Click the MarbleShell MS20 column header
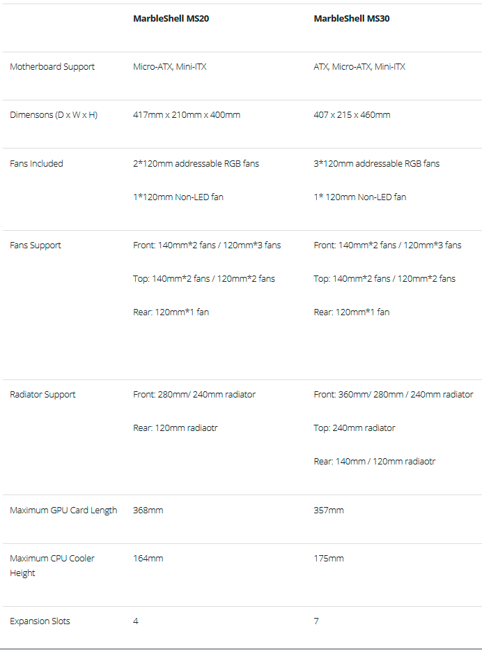Viewport: 482px width, 650px height. pos(171,19)
